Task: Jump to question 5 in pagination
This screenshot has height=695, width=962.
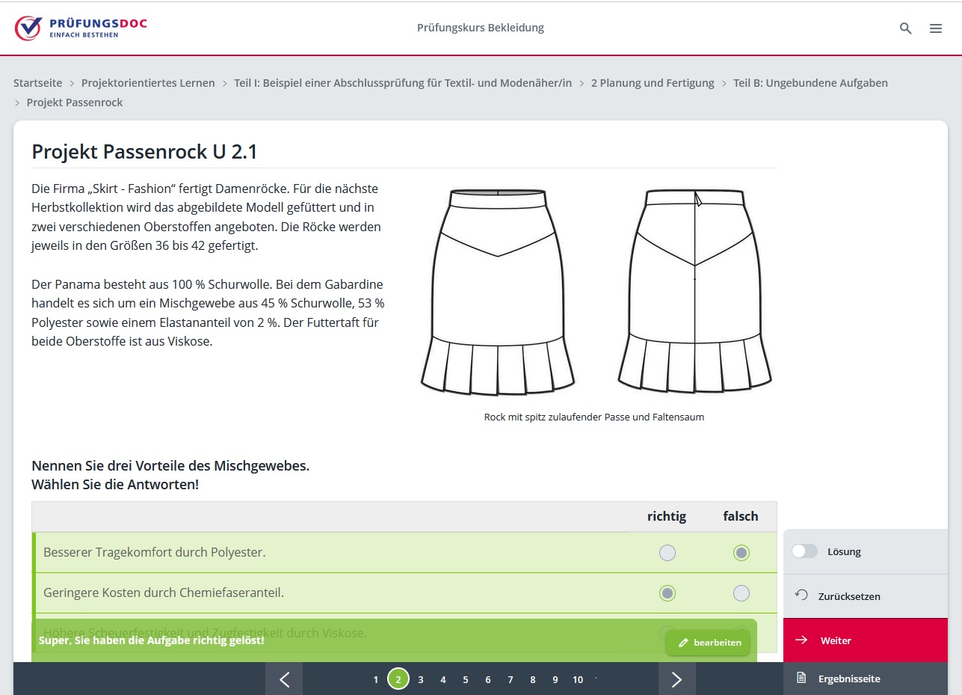Action: pyautogui.click(x=465, y=679)
